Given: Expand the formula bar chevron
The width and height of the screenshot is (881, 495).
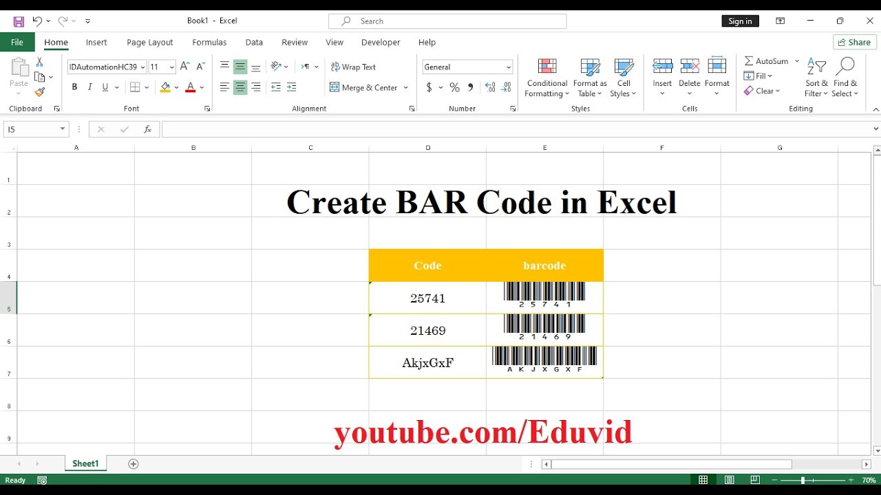Looking at the screenshot, I should (875, 129).
